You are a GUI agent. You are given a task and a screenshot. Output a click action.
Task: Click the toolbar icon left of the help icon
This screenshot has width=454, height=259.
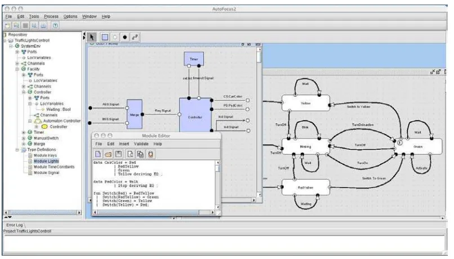click(43, 25)
